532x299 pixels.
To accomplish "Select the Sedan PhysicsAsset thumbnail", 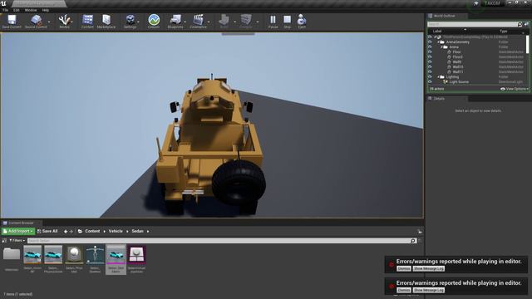I will 53,255.
